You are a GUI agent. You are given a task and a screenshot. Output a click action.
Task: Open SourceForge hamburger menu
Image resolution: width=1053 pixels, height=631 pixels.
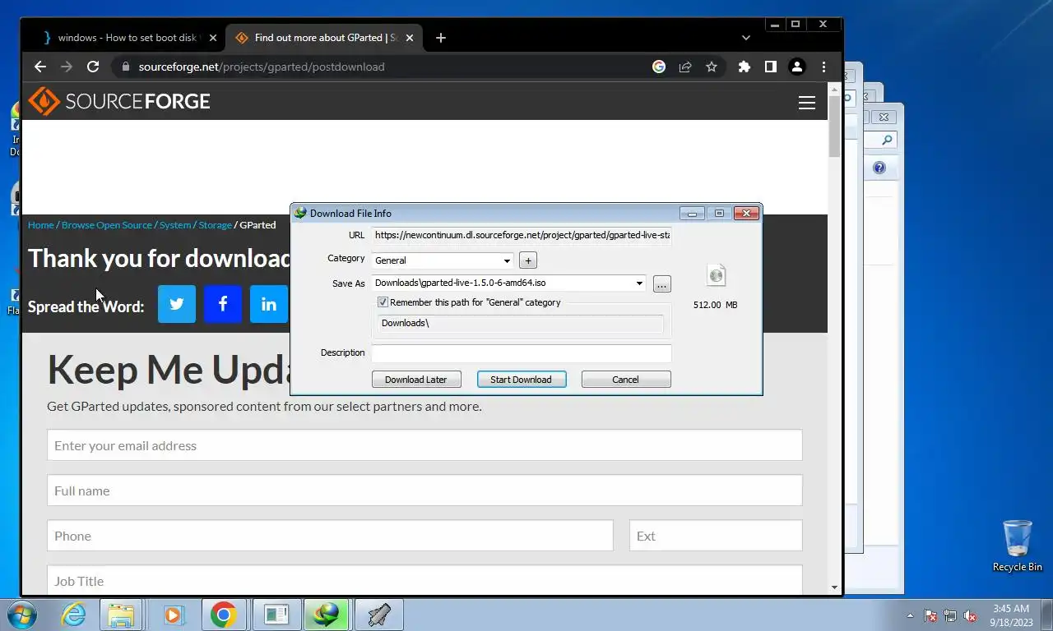coord(807,102)
